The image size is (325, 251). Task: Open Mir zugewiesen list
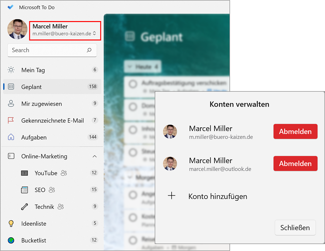click(52, 103)
